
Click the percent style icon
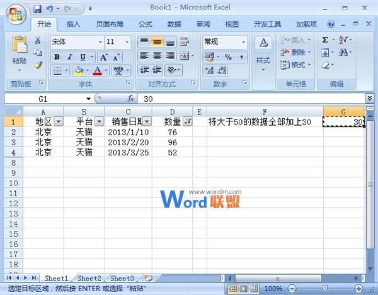227,57
